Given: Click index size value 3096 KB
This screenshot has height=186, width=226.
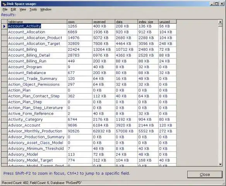Looking at the screenshot, I should point(146,44).
